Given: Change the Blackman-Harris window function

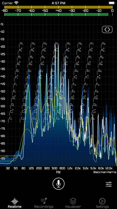Looking at the screenshot, I should point(105,172).
